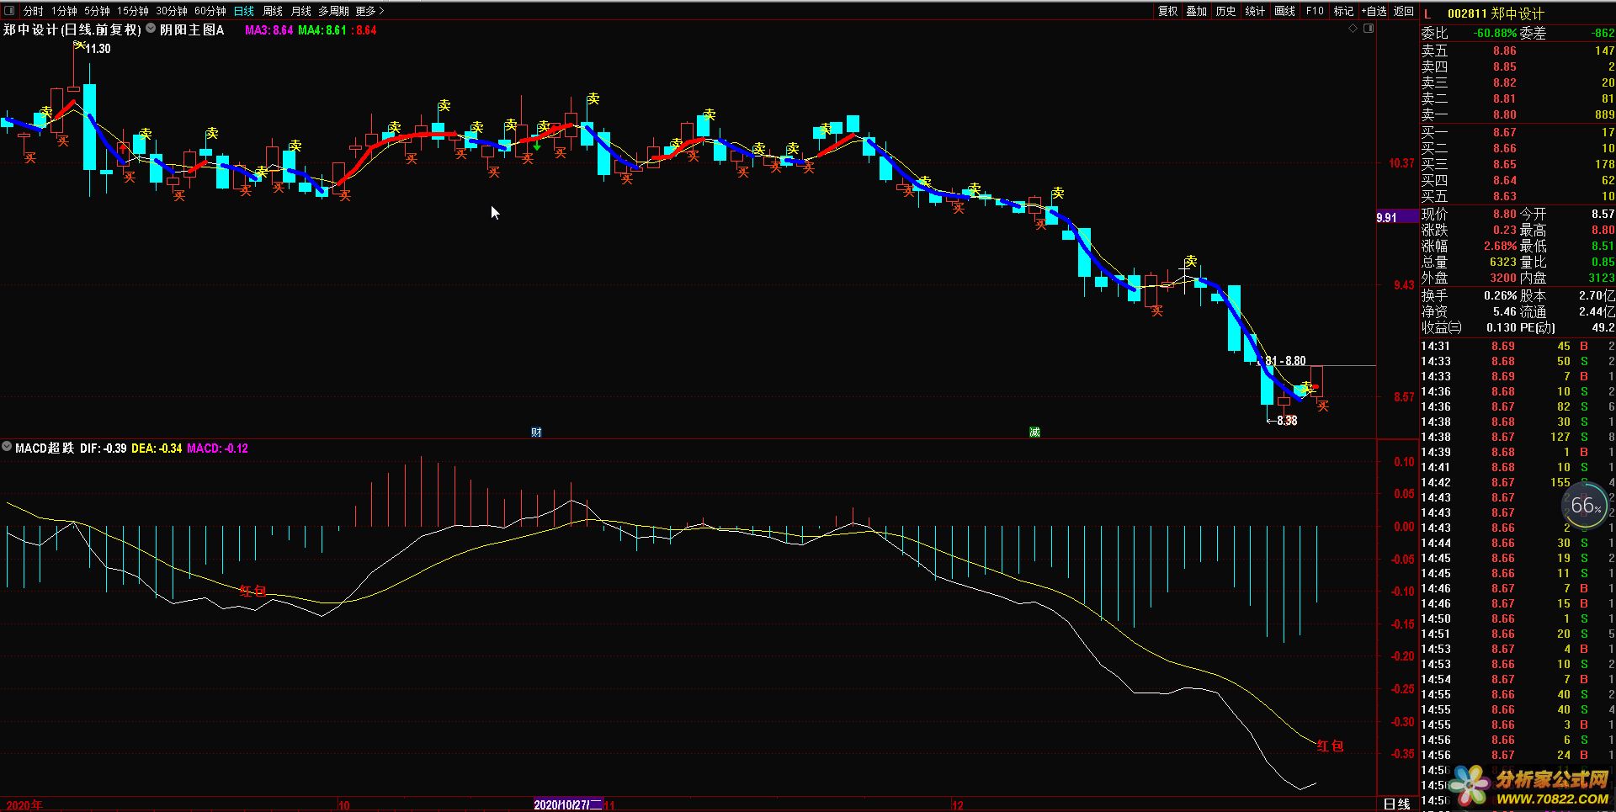Add stock via +自选 button
The image size is (1616, 812).
tap(1374, 11)
